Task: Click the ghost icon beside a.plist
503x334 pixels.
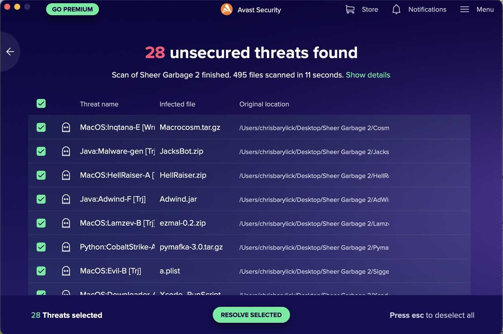Action: coord(66,271)
